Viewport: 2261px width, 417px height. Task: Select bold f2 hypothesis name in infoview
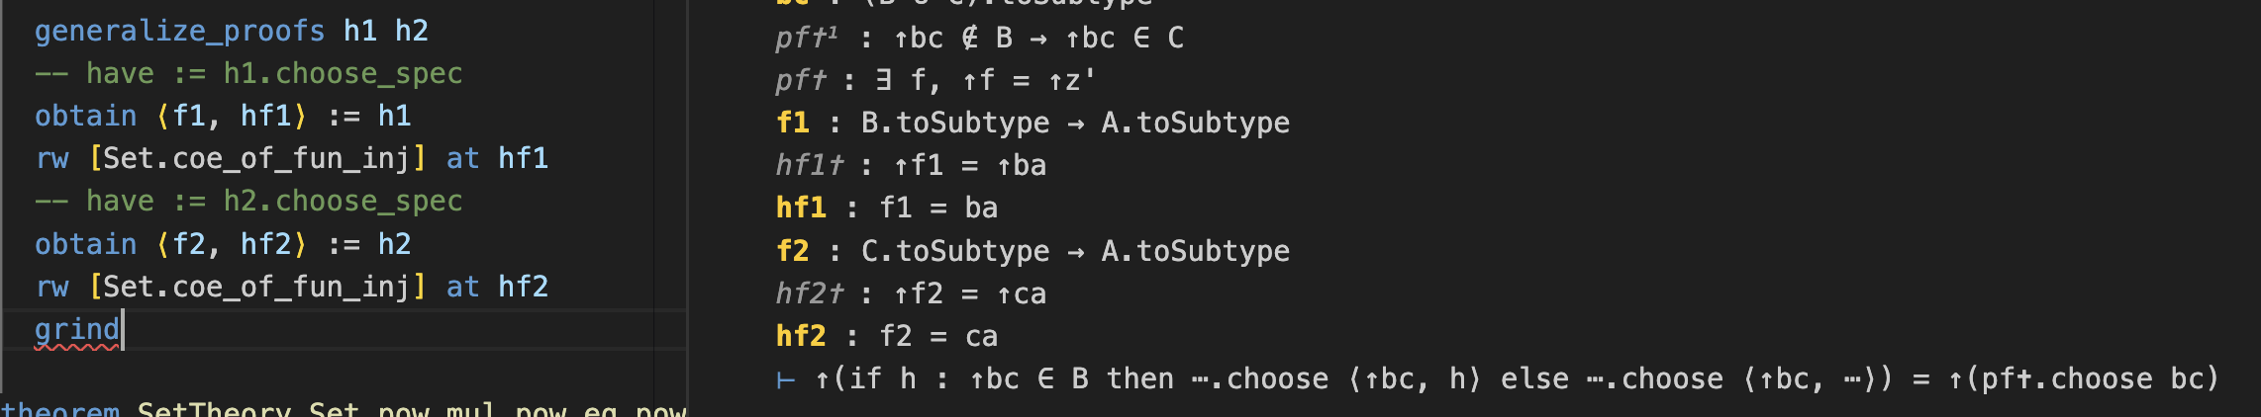click(x=793, y=251)
